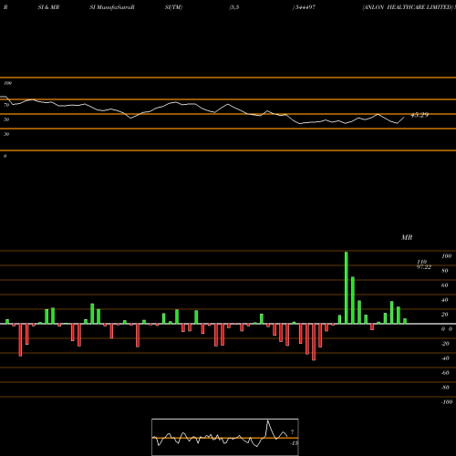Select the MR axis label -40
Image resolution: width=456 pixels, height=456 pixels.
click(445, 358)
